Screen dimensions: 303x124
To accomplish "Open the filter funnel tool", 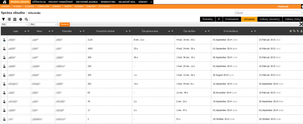I will coord(3,19).
